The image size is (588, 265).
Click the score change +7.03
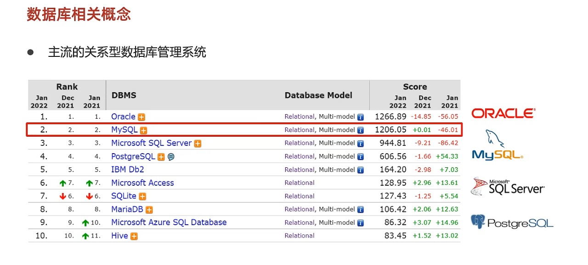(x=449, y=170)
